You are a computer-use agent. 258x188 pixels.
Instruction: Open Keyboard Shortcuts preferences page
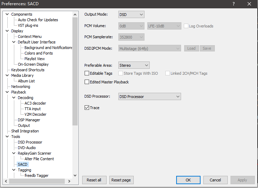click(28, 70)
